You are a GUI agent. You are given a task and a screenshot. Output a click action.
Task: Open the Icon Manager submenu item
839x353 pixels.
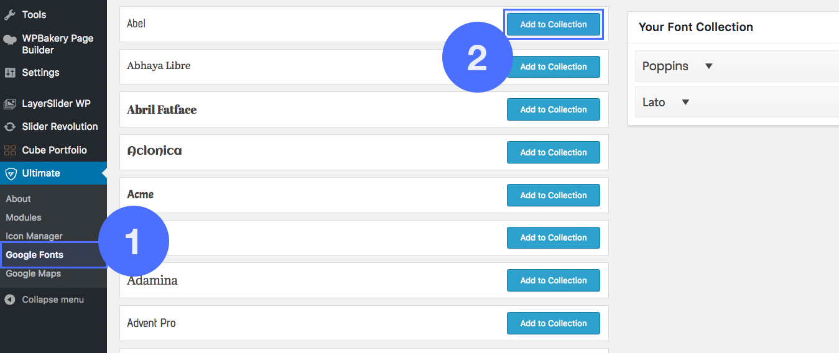[34, 236]
